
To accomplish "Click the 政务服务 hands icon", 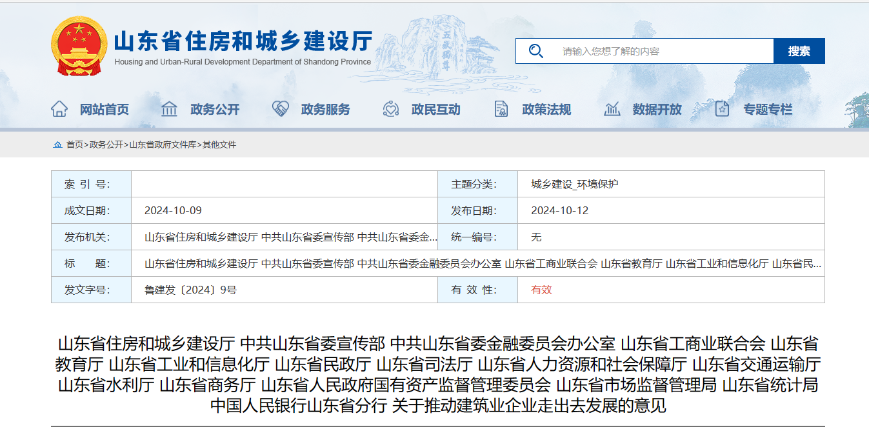I will pos(279,108).
